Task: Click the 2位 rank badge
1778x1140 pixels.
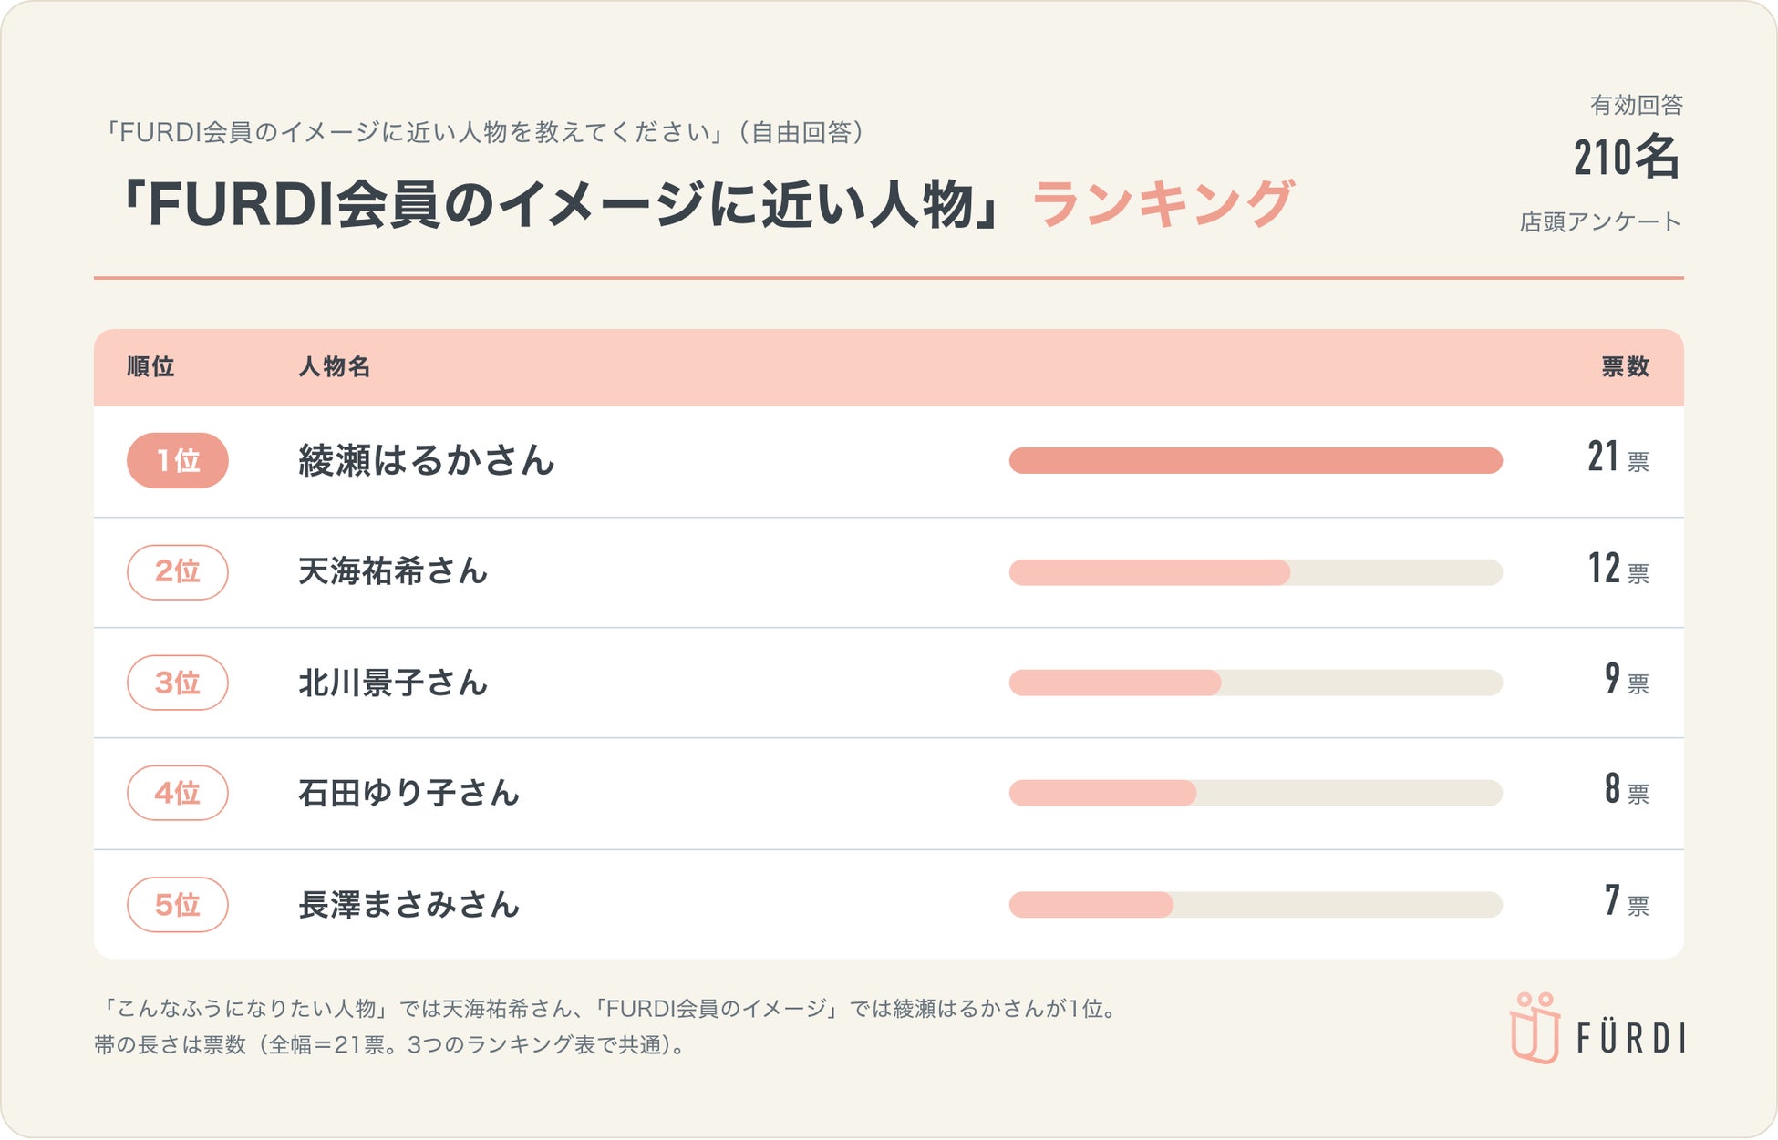Action: tap(178, 572)
